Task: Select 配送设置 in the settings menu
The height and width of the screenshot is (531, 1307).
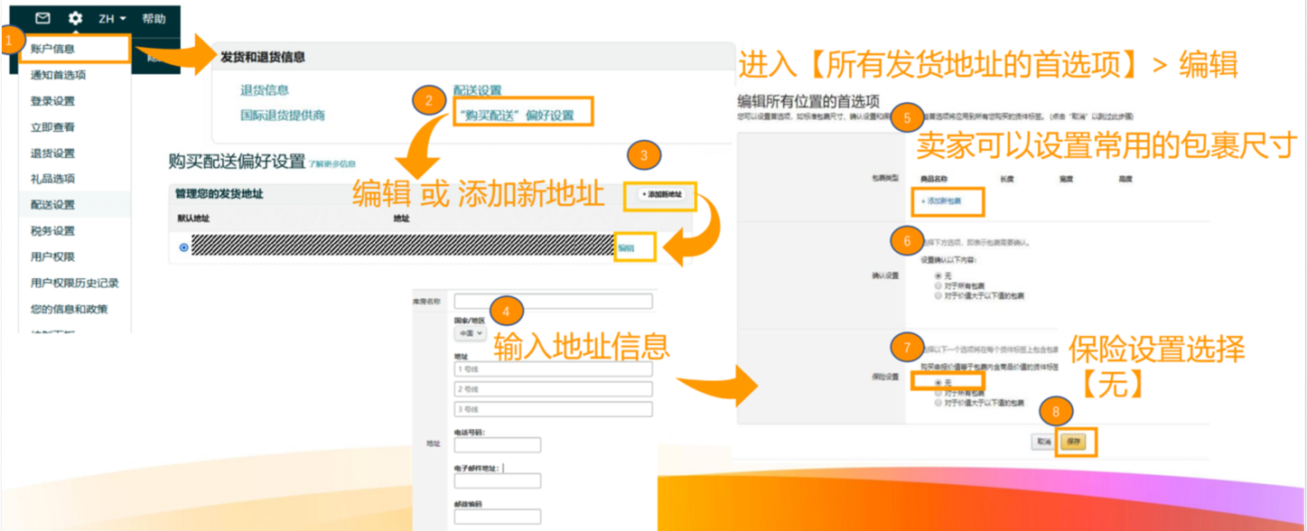Action: 52,205
